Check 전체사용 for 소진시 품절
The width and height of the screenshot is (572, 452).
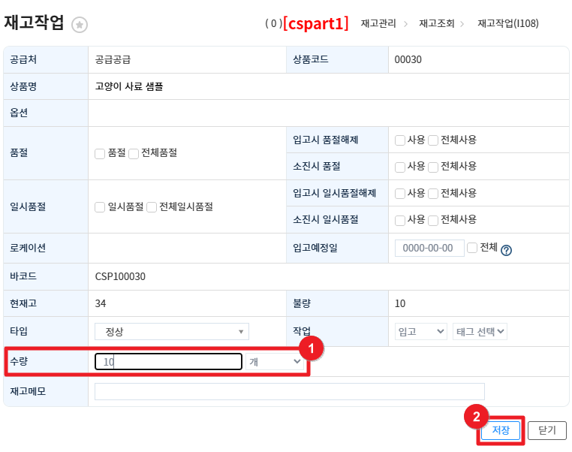(x=433, y=167)
